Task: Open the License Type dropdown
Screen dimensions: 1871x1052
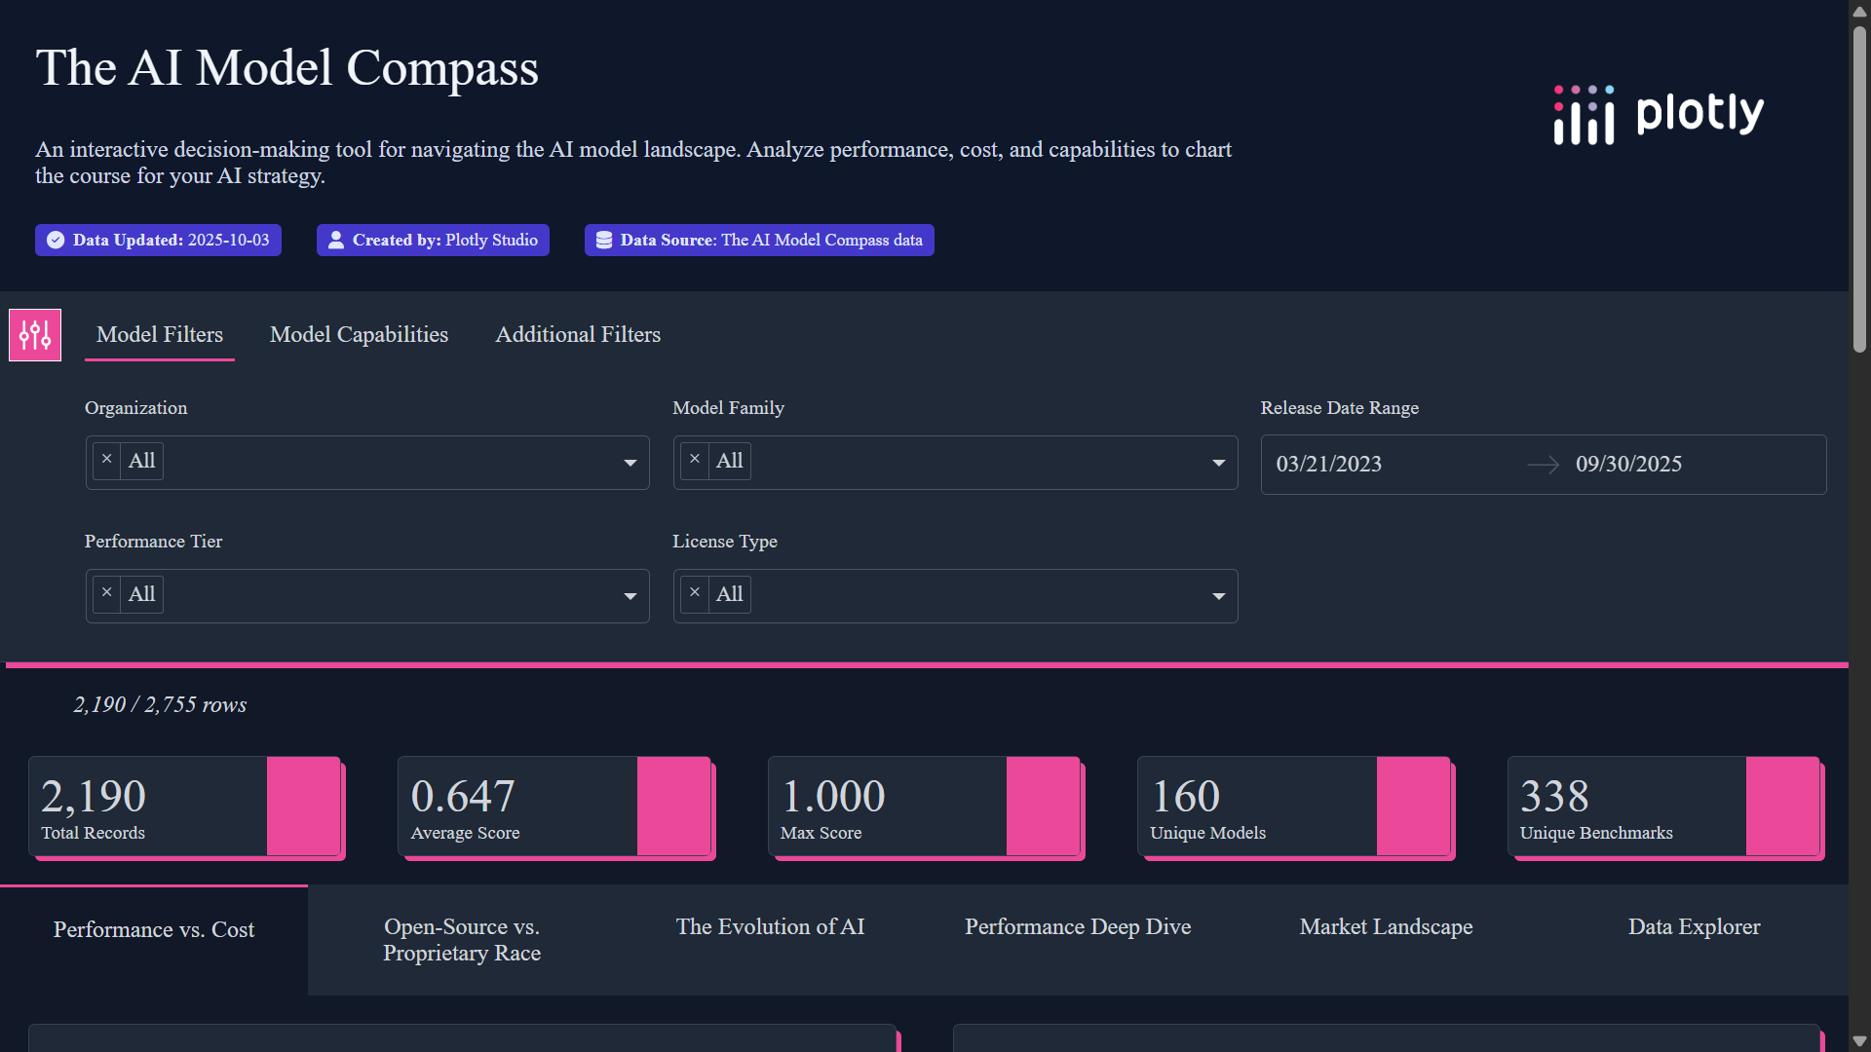Action: point(1218,596)
